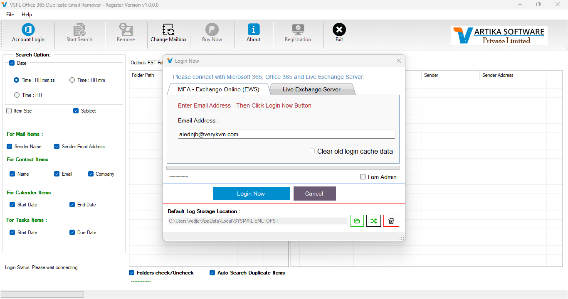Enable Clear old login cache data

[x=312, y=151]
